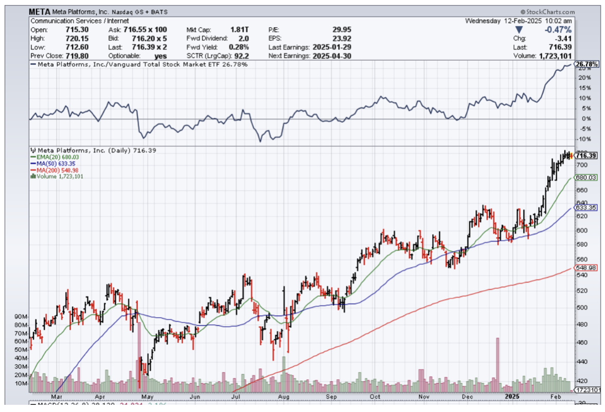Click the StockCharts.com copyright logo
605x412 pixels.
tap(547, 11)
